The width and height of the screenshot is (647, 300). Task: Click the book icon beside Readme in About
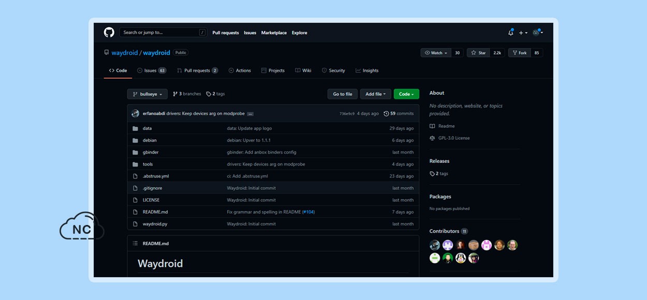pyautogui.click(x=432, y=126)
